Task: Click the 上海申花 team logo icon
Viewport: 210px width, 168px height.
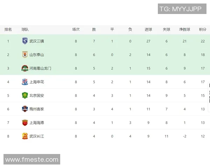Action: pyautogui.click(x=24, y=82)
